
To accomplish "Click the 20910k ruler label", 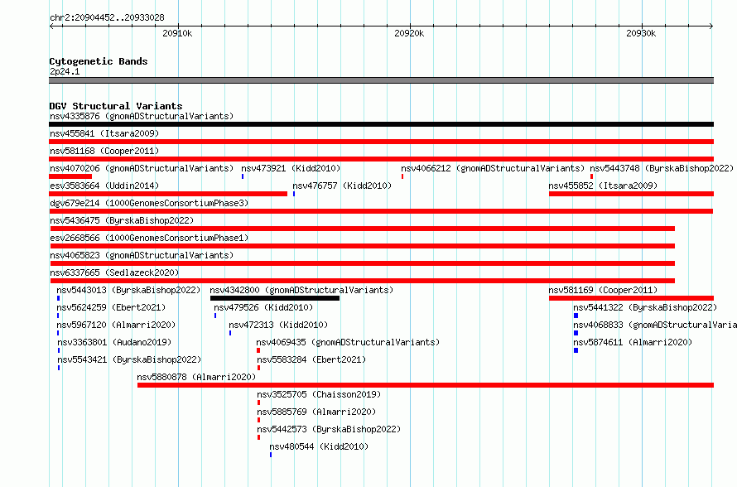I will pyautogui.click(x=177, y=33).
